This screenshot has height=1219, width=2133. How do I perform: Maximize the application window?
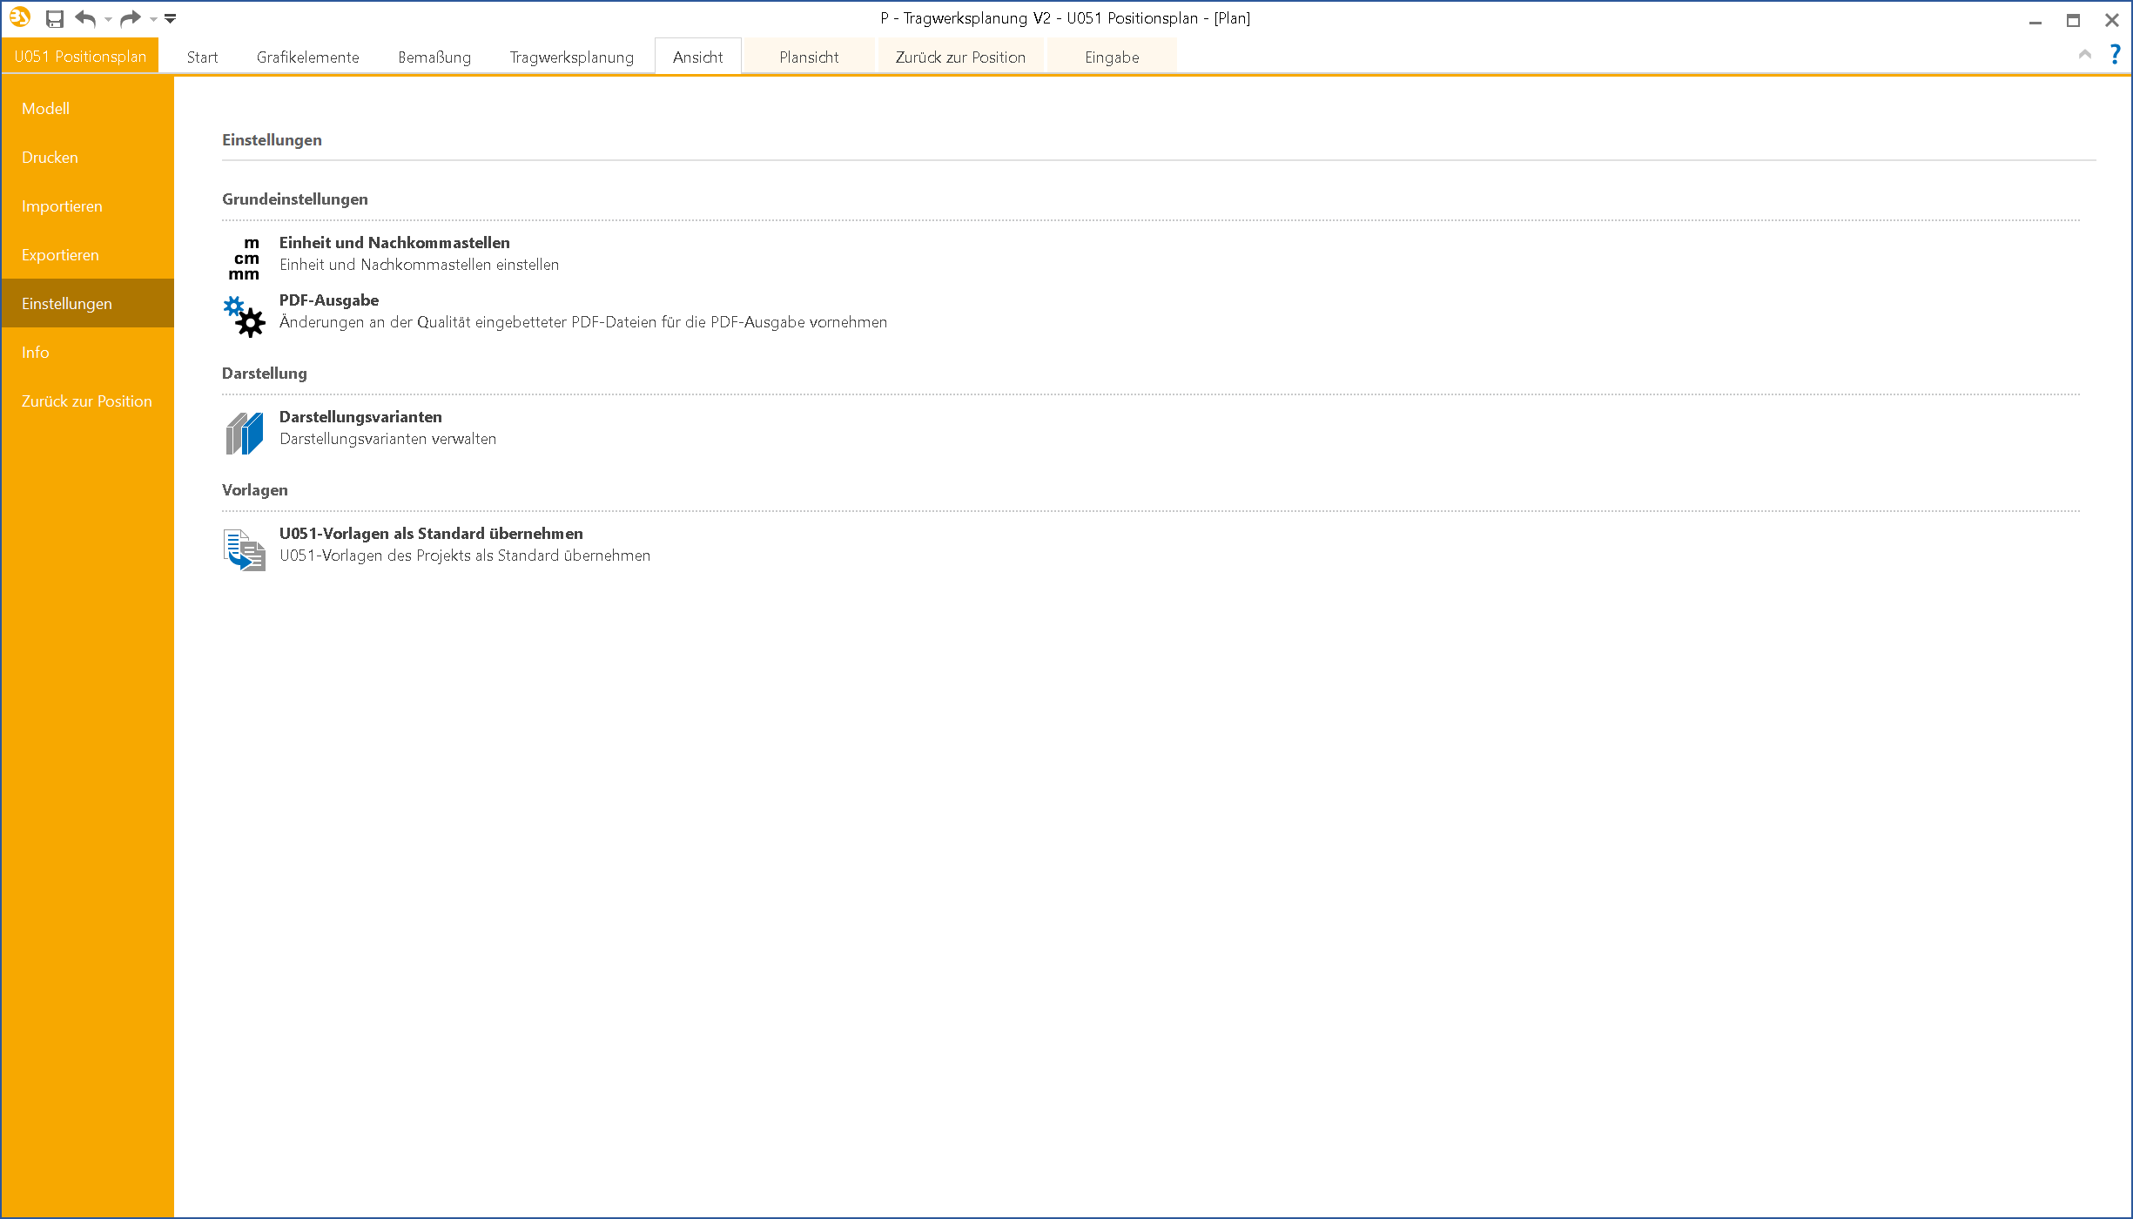click(x=2073, y=19)
